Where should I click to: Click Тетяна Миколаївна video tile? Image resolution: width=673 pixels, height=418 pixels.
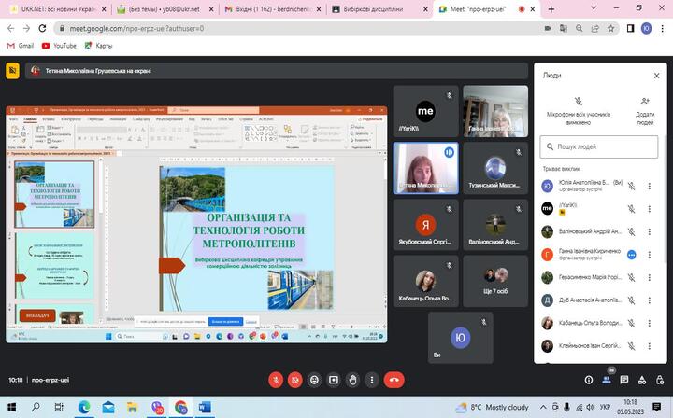point(426,168)
